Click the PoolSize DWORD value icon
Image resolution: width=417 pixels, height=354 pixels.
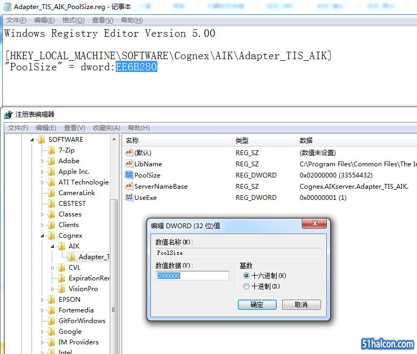(129, 175)
